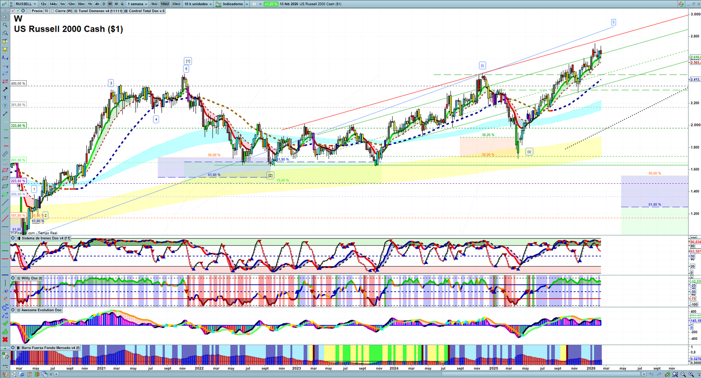
Task: Pick the ruler measuring tool
Action: pos(5,154)
